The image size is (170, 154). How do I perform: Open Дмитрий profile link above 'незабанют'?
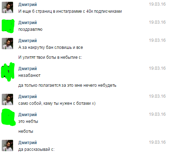coord(28,69)
